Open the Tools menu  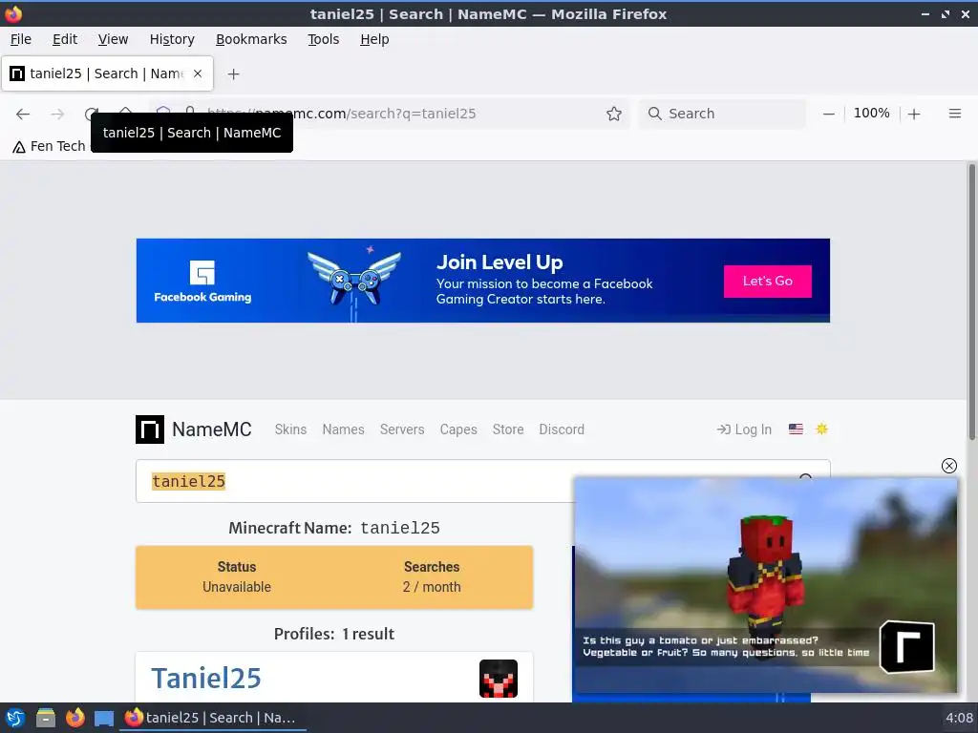click(323, 39)
